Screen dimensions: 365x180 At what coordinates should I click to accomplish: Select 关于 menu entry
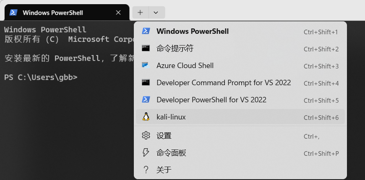tap(164, 170)
